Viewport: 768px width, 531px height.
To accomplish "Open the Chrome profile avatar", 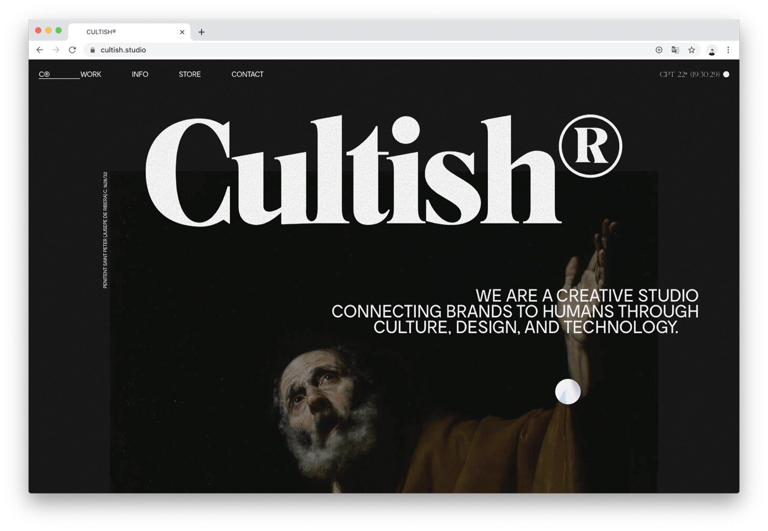I will 712,50.
